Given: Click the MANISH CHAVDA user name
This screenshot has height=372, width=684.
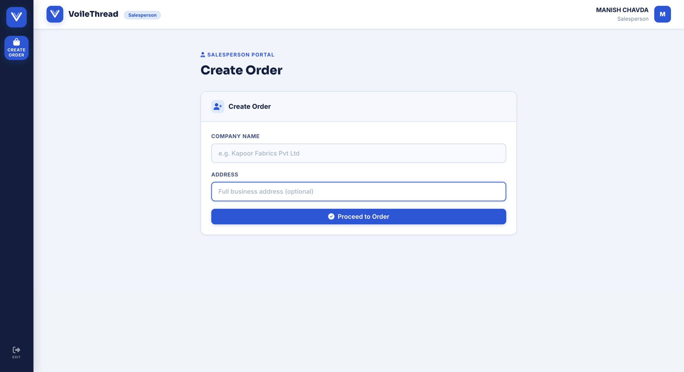Looking at the screenshot, I should pyautogui.click(x=622, y=10).
